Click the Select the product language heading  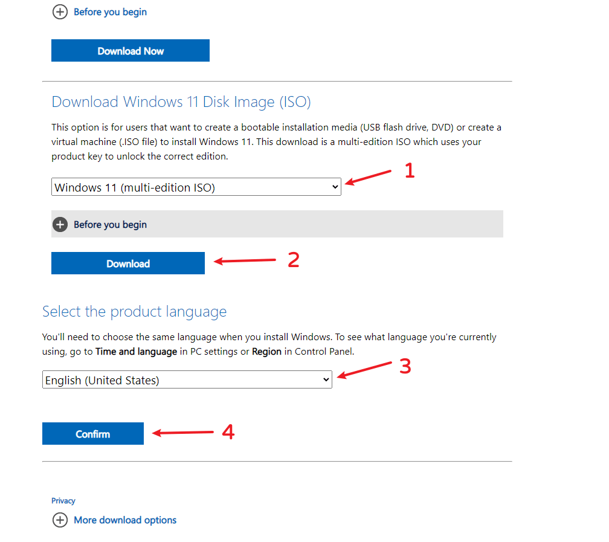coord(134,312)
